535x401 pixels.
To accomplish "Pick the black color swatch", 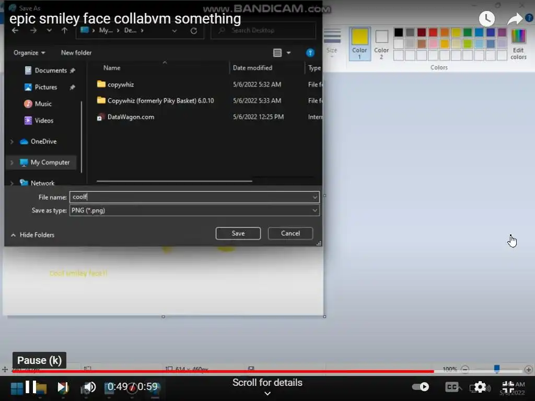I will point(399,32).
